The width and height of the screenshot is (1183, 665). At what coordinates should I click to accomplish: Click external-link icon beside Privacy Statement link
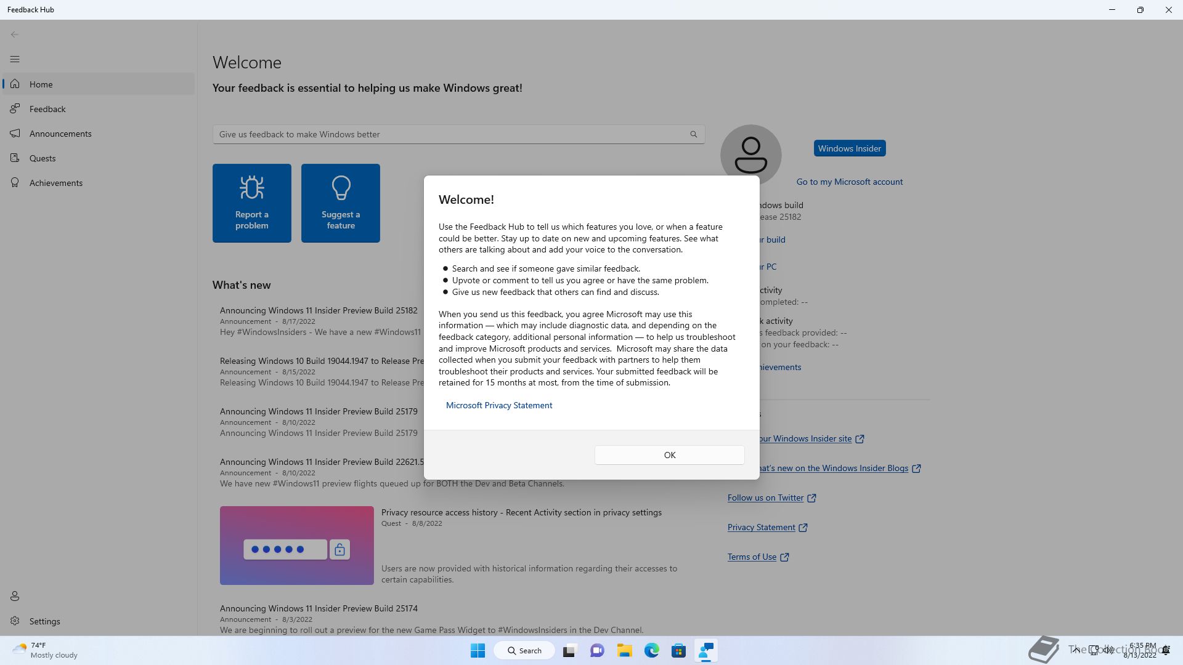click(x=803, y=528)
